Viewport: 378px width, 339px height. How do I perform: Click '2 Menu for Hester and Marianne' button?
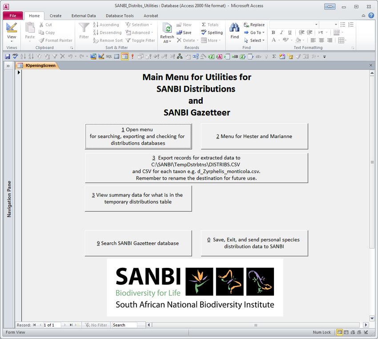coord(254,136)
